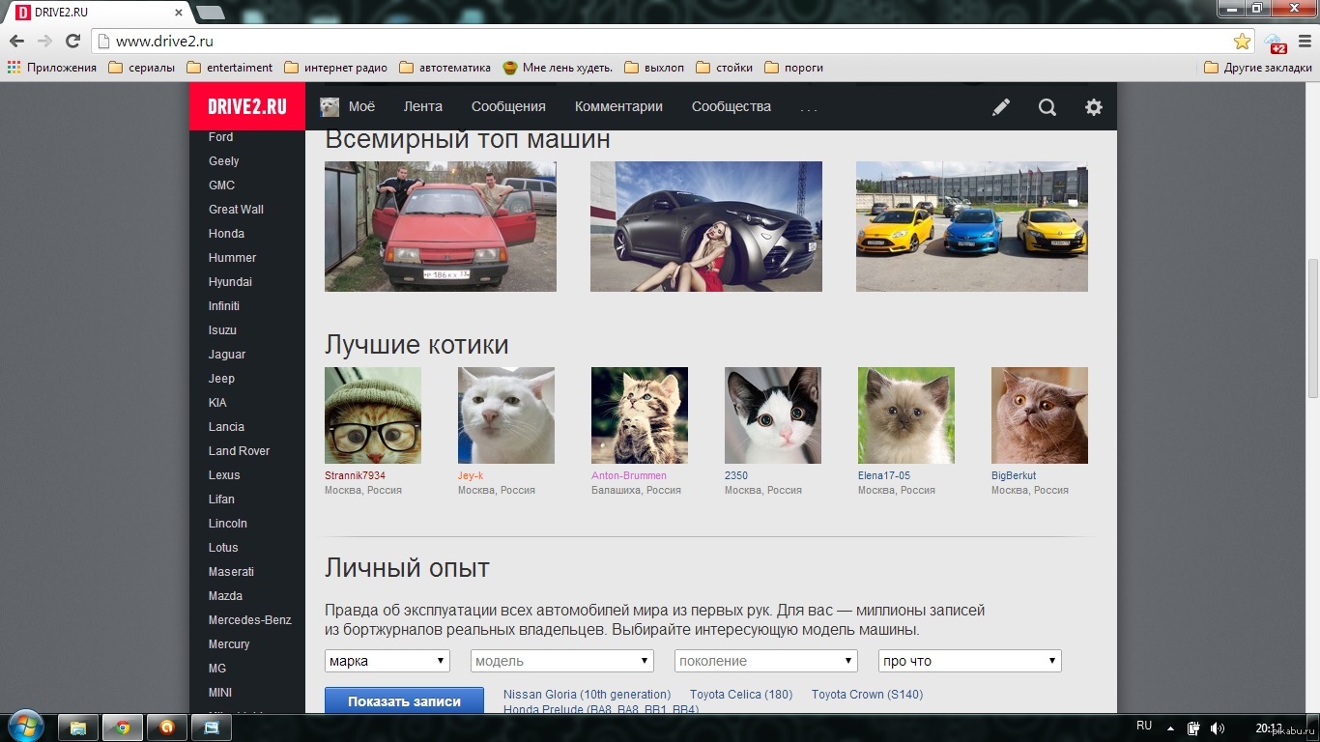Click the pencil write-post icon
Image resolution: width=1320 pixels, height=742 pixels.
pos(1001,107)
